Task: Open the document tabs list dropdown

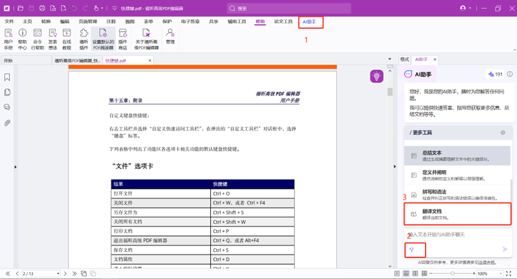Action: pyautogui.click(x=390, y=59)
